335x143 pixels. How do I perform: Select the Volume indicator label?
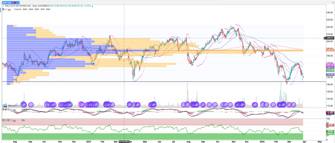[x=17, y=10]
